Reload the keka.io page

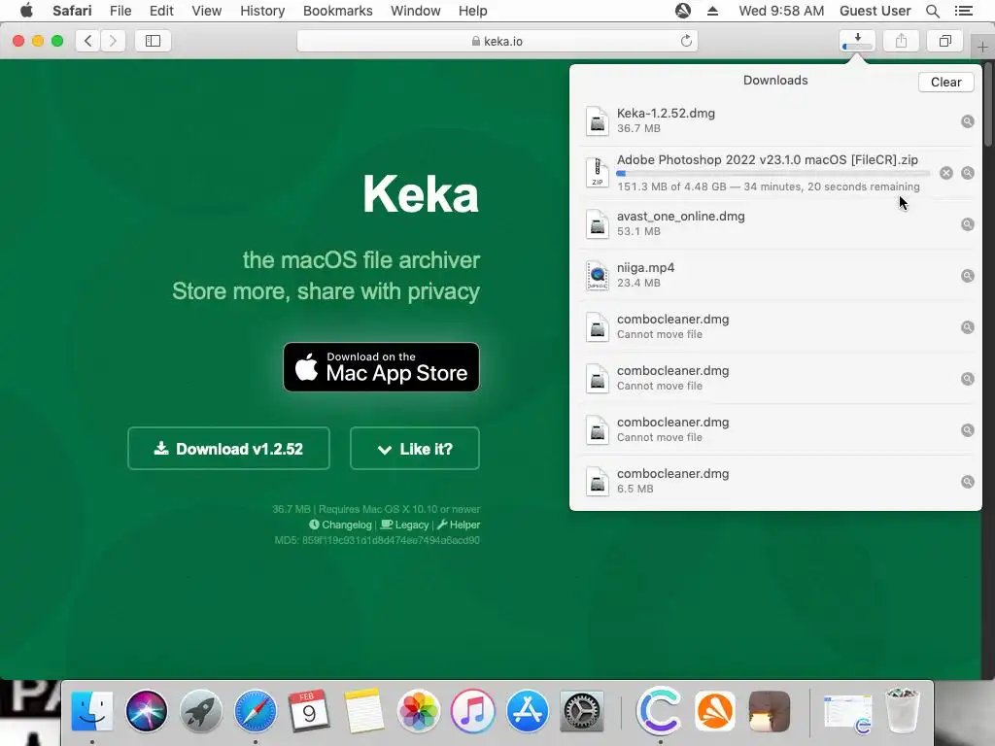click(686, 41)
